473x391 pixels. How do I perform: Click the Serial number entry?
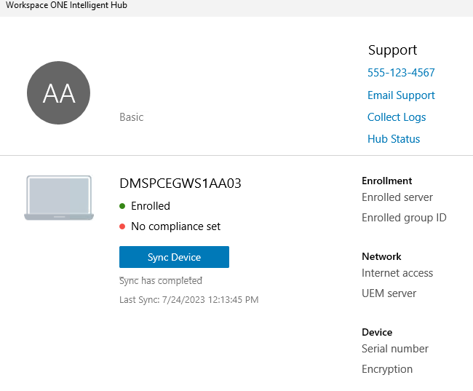pyautogui.click(x=395, y=349)
